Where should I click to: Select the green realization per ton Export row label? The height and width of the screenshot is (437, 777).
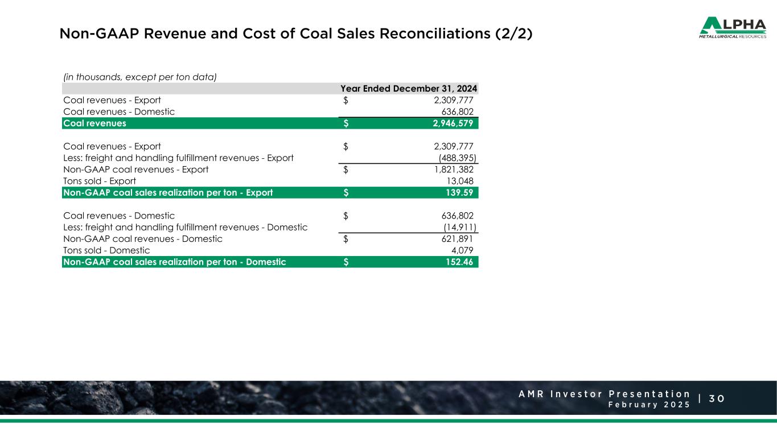coord(168,192)
